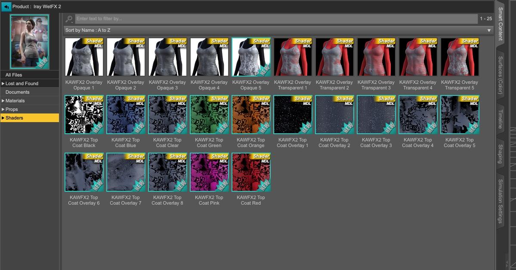Select the Props category
The height and width of the screenshot is (270, 516).
click(30, 109)
